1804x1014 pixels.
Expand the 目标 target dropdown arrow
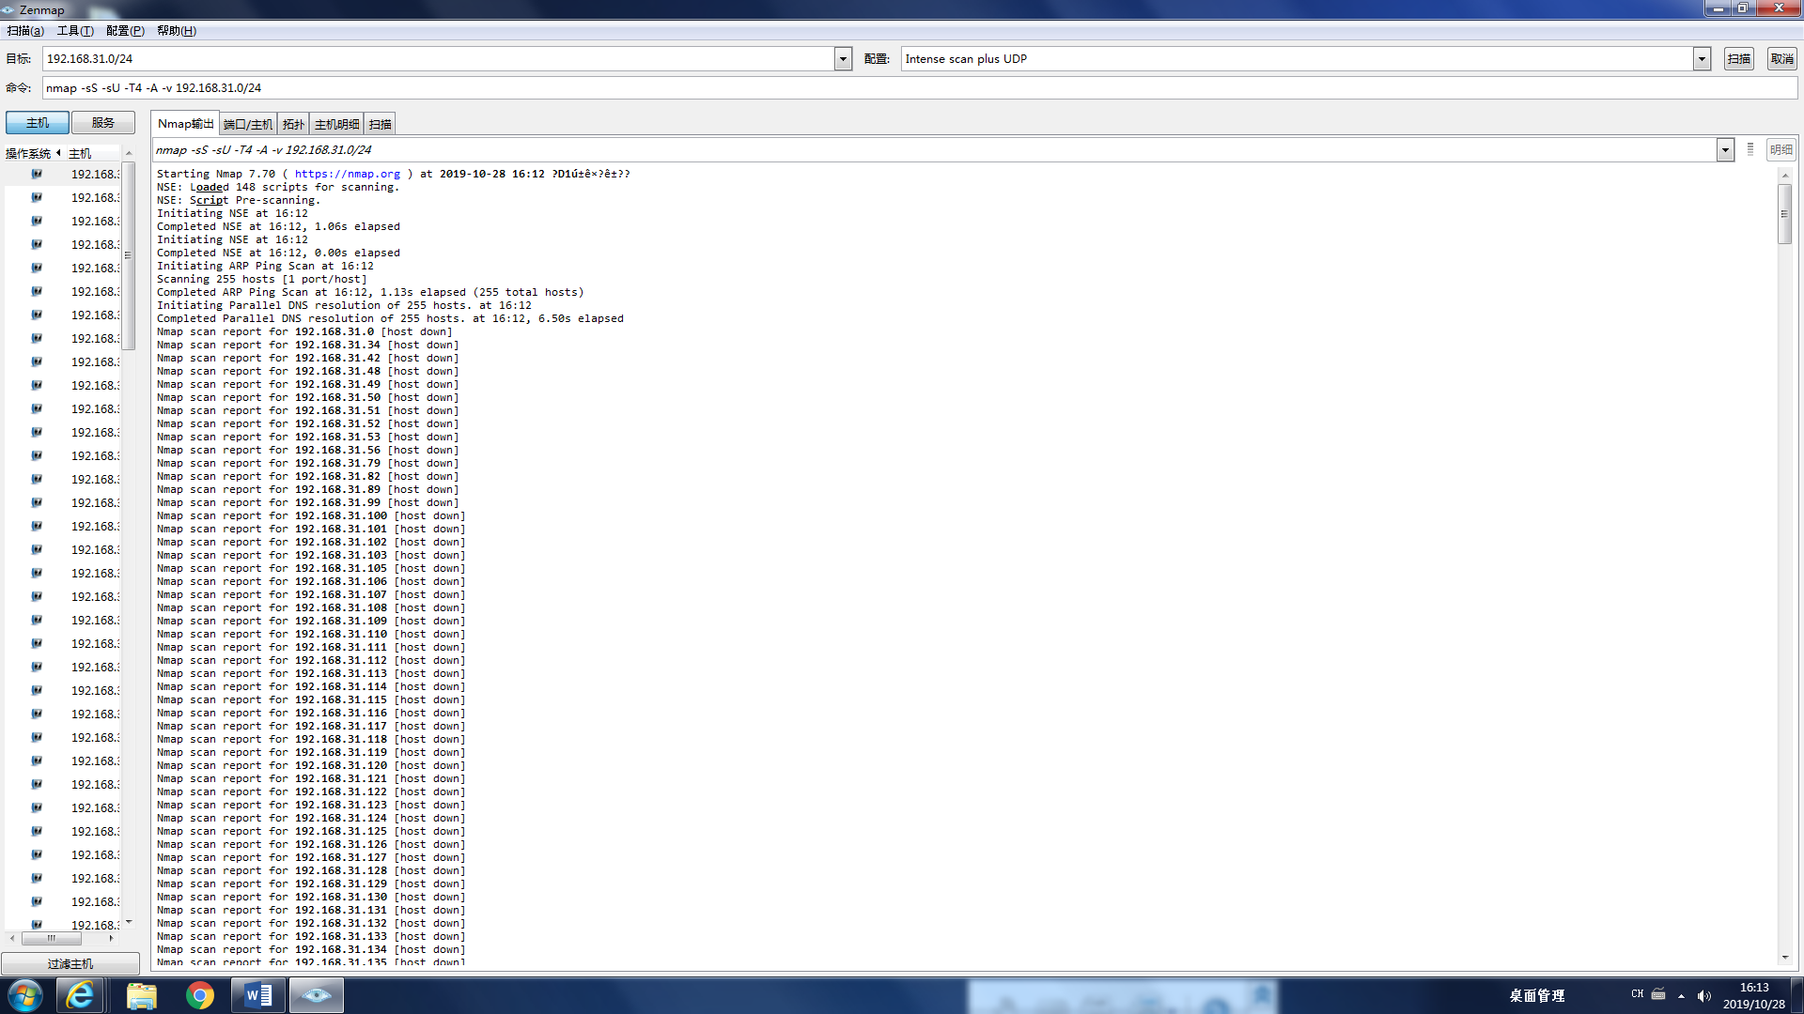(843, 59)
